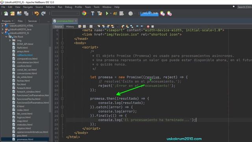Viewport: 252px width, 142px height.
Task: Switch to the History editor view
Action: (70, 26)
